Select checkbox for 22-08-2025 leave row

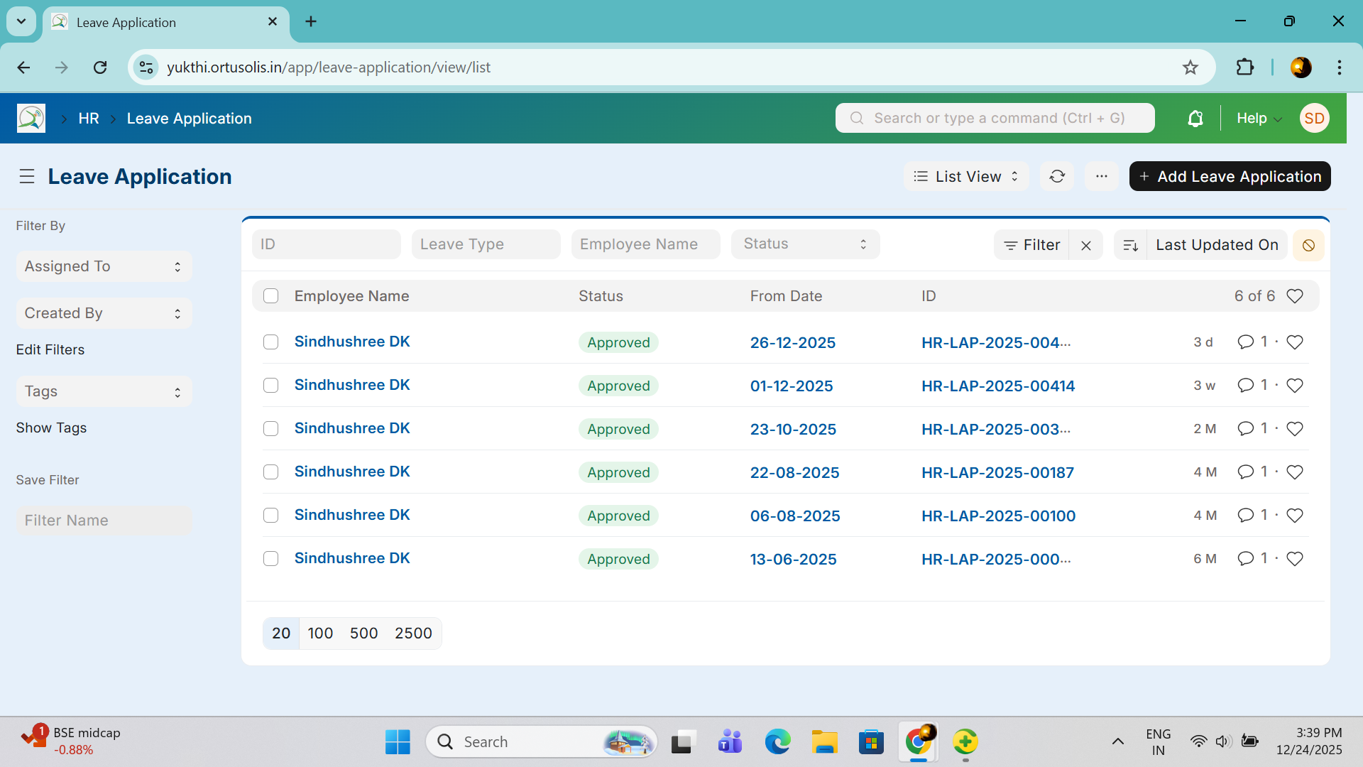pos(270,472)
